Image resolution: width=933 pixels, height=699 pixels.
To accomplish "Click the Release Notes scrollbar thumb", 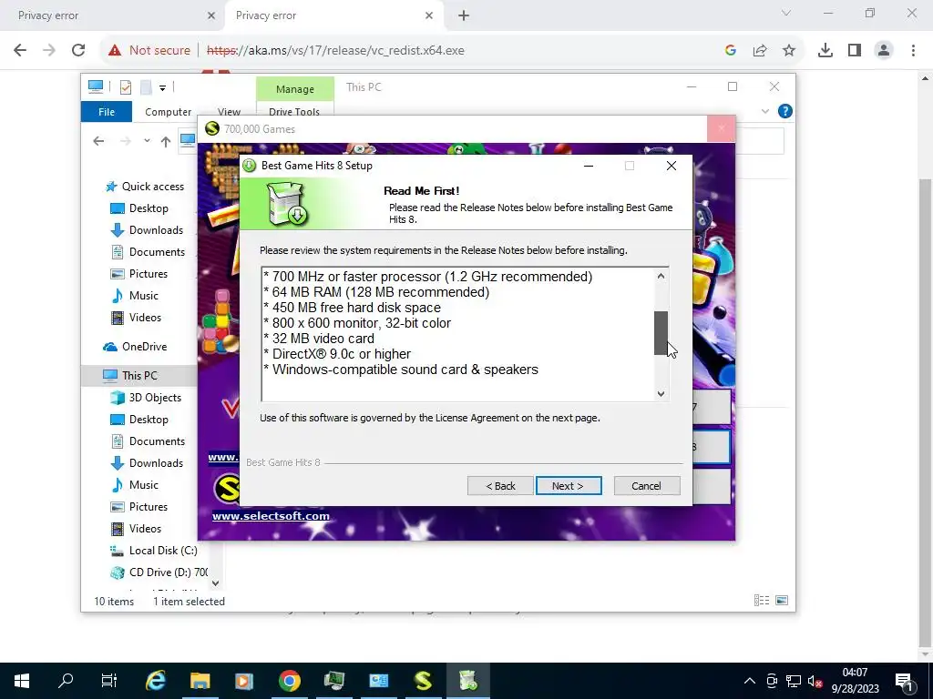I will (661, 333).
